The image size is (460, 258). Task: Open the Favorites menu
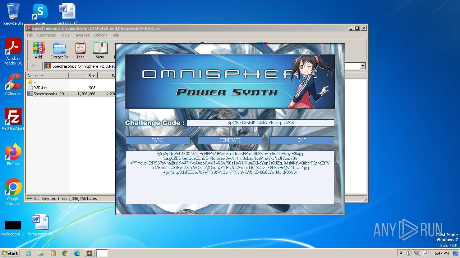pyautogui.click(x=82, y=35)
